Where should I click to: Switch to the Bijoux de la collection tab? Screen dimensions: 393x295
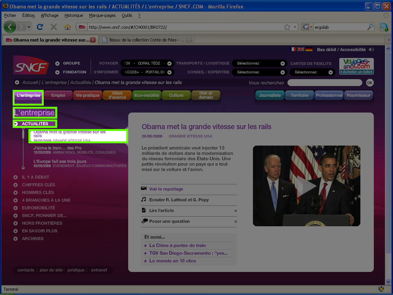146,40
